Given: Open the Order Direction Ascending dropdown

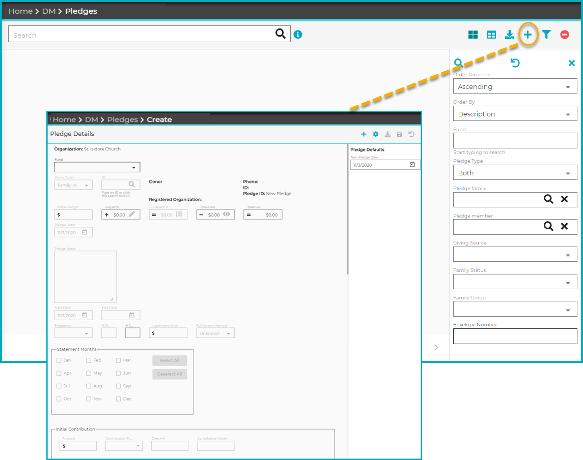Looking at the screenshot, I should pyautogui.click(x=515, y=86).
